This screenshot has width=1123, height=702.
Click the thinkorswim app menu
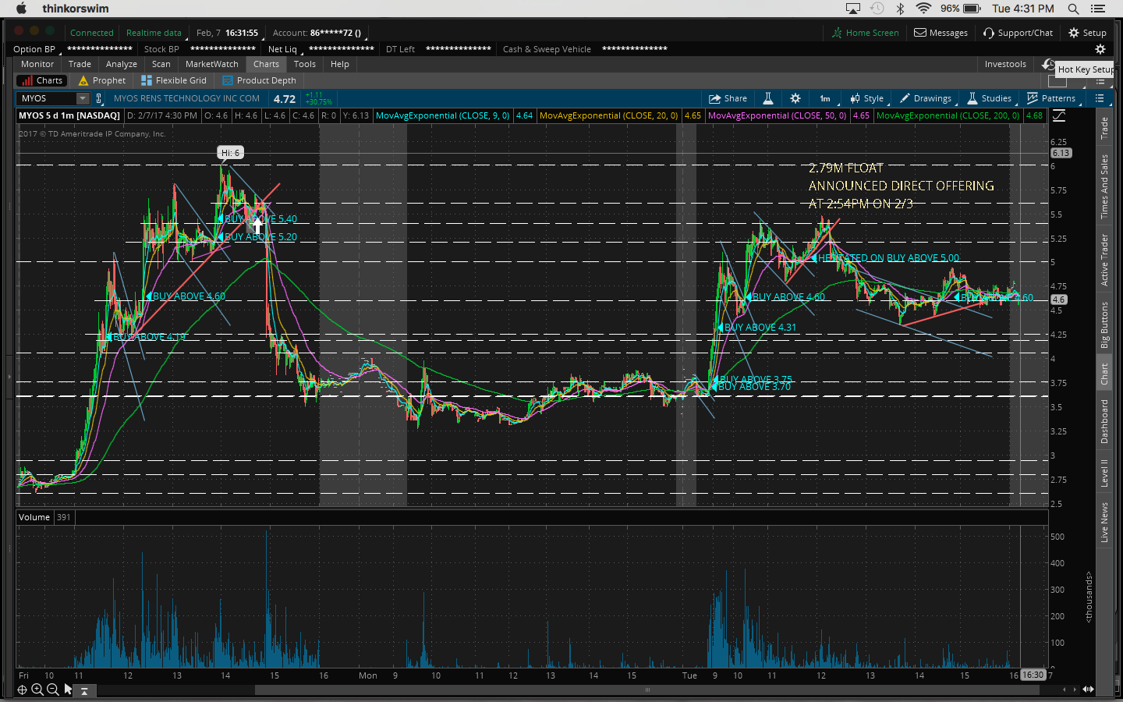point(76,9)
